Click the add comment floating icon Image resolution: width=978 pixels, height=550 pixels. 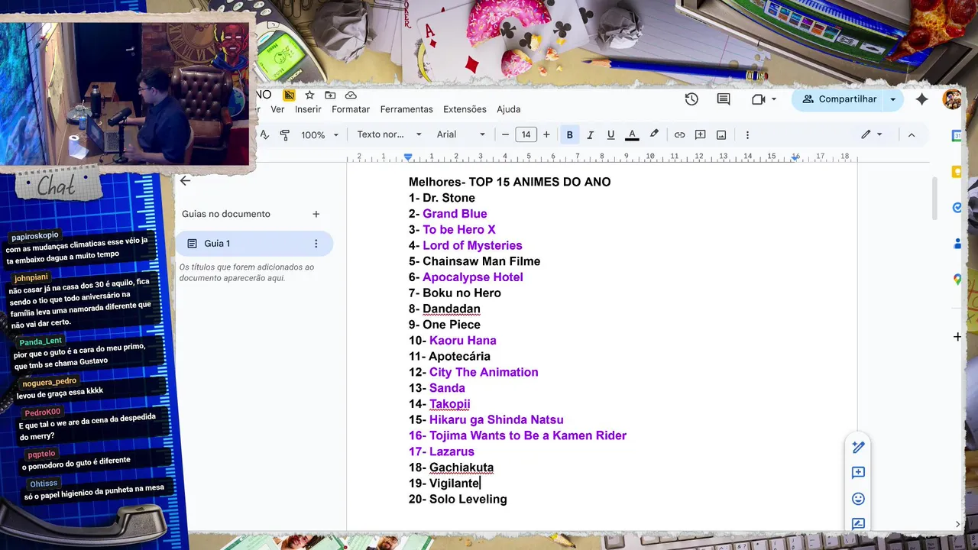tap(858, 473)
